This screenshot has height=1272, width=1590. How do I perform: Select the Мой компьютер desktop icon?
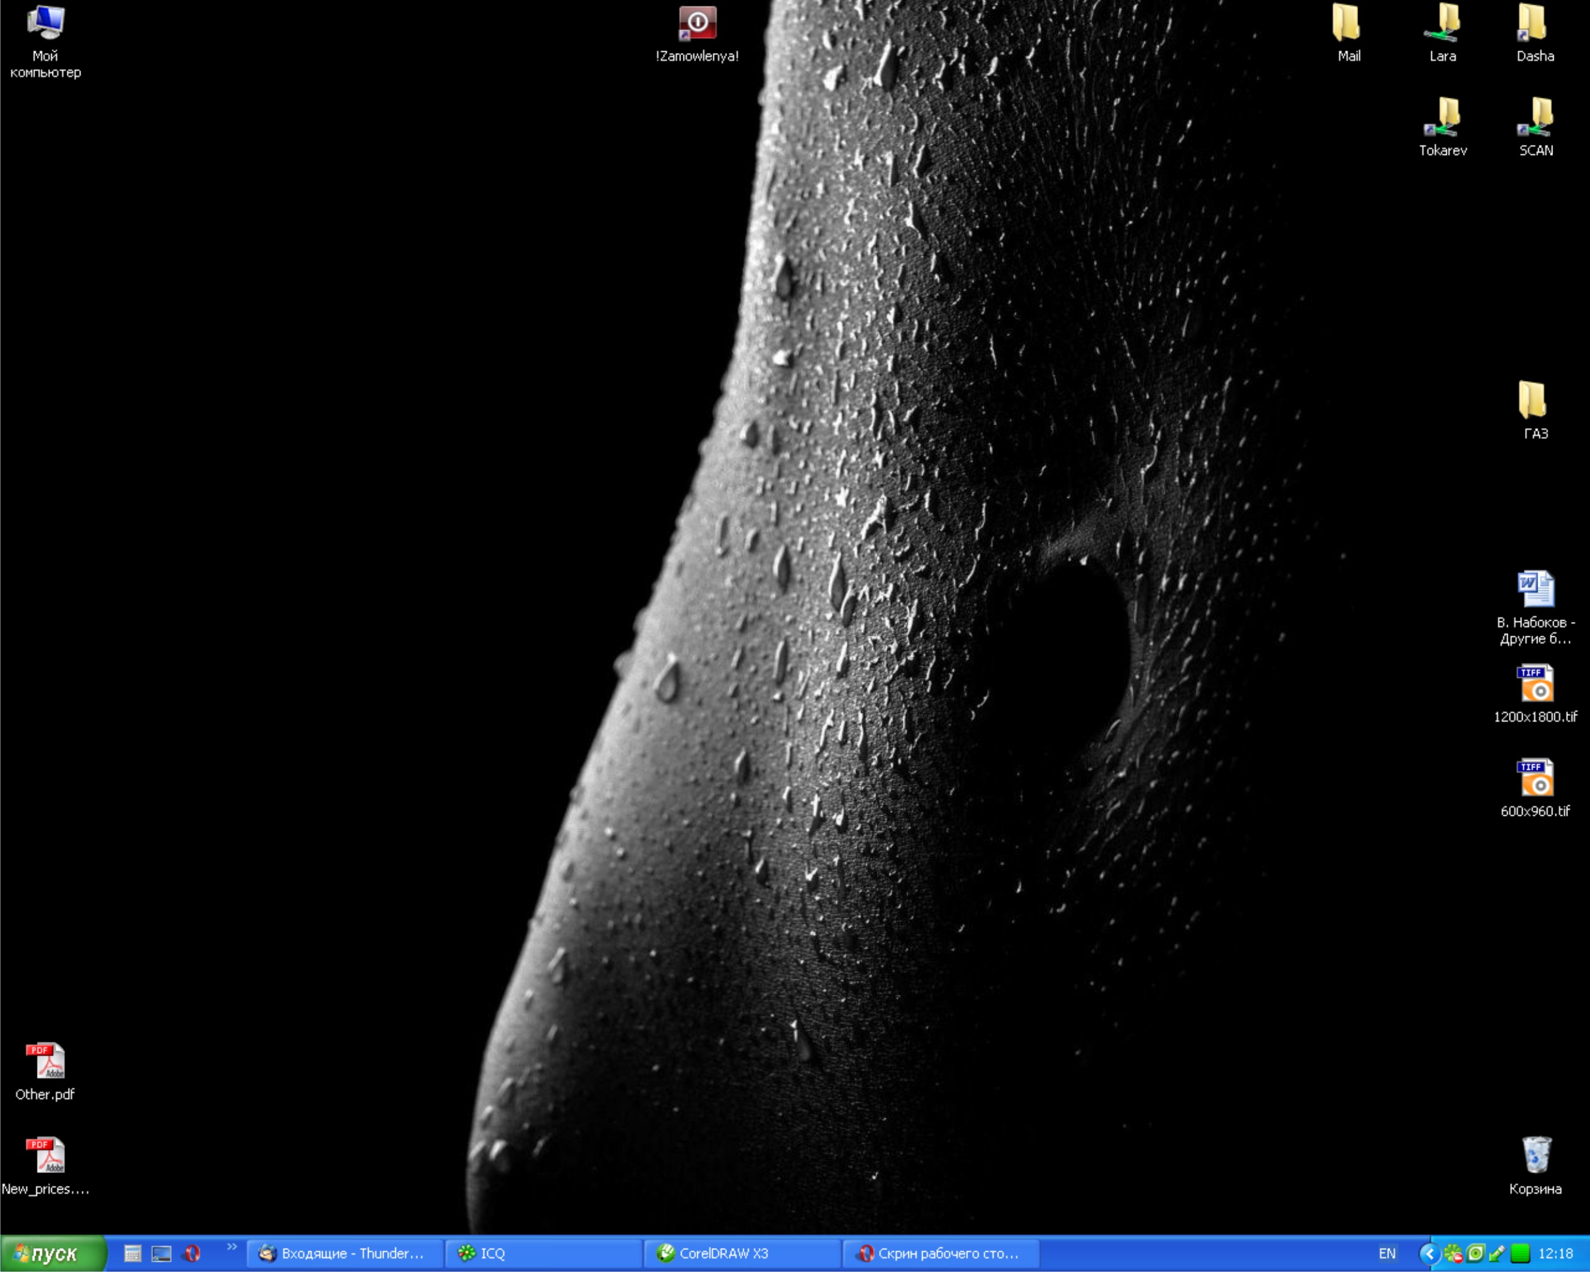tap(46, 24)
